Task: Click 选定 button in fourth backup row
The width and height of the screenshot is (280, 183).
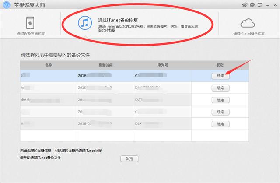Action: (220, 112)
